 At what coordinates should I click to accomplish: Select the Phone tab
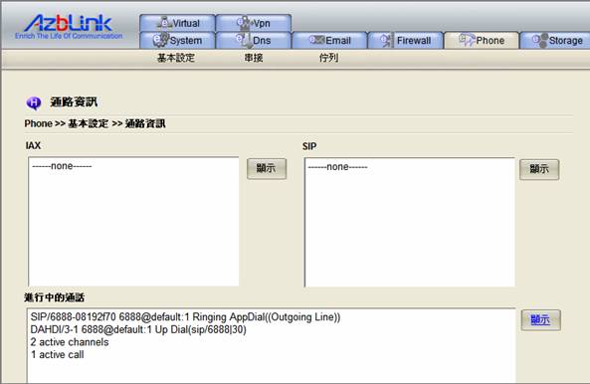coord(482,40)
